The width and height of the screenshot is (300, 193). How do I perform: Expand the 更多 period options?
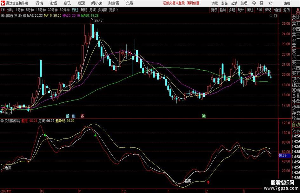pyautogui.click(x=114, y=10)
